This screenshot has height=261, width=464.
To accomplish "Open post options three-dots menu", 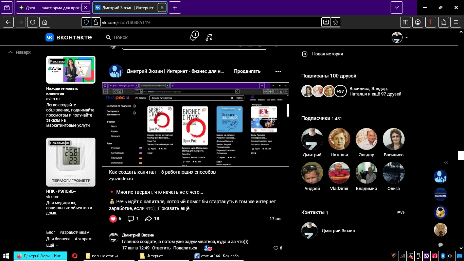I will click(x=278, y=71).
